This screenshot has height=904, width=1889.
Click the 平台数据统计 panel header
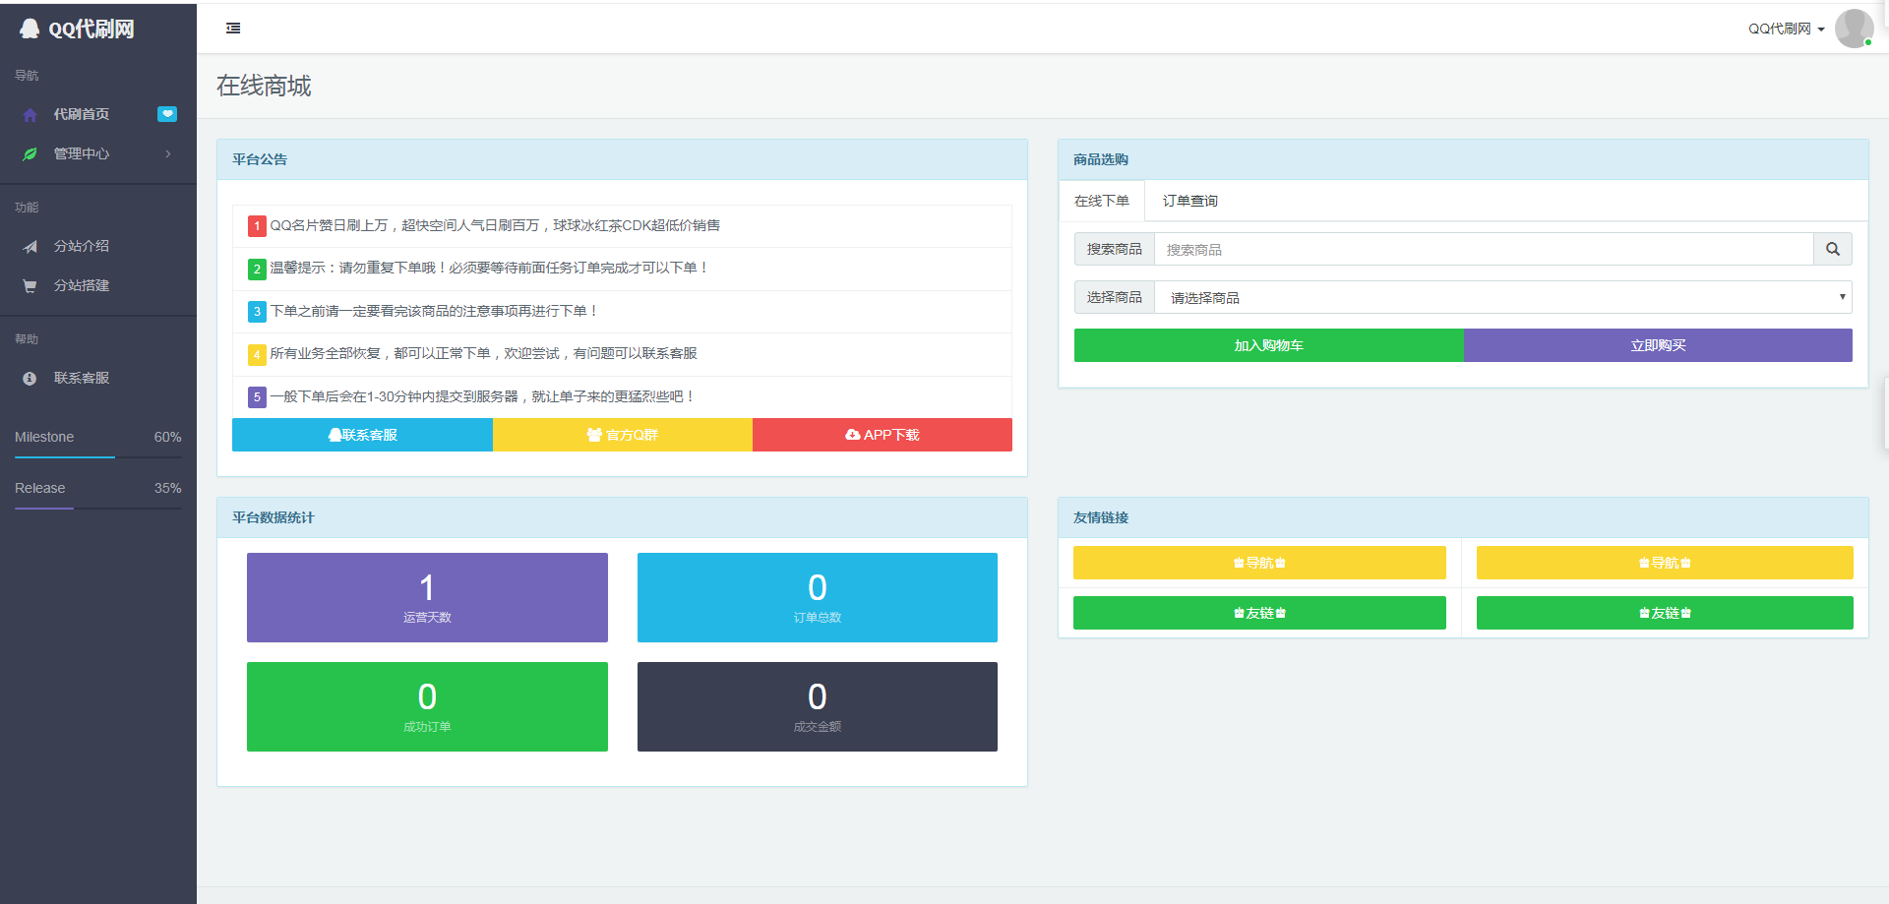point(622,517)
